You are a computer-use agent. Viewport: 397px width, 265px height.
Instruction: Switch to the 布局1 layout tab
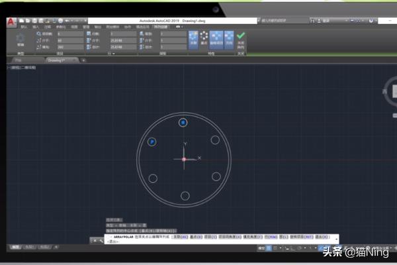click(x=29, y=246)
